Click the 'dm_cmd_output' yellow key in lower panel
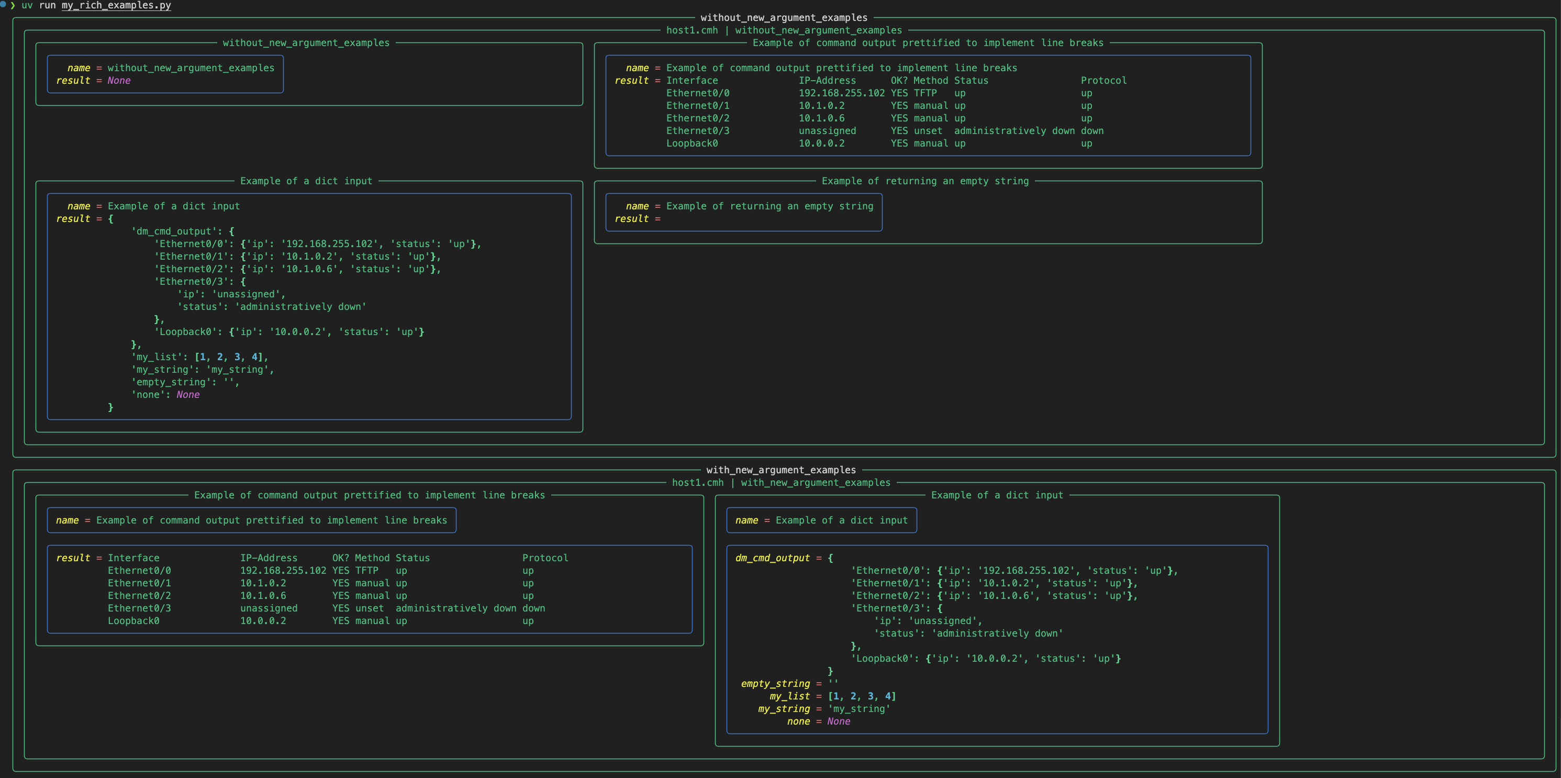This screenshot has height=778, width=1561. (x=772, y=558)
